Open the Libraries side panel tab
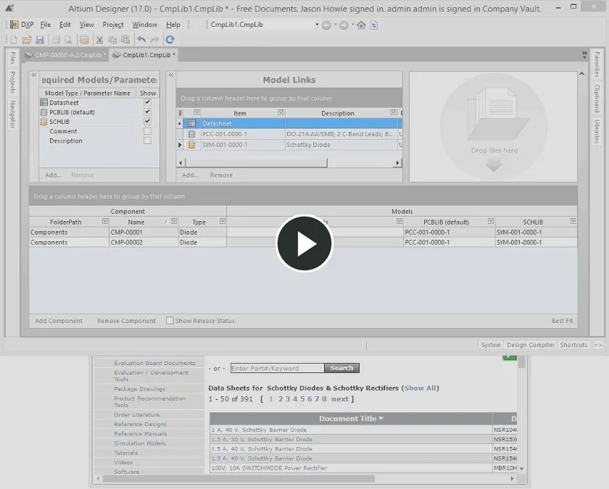This screenshot has width=609, height=489. tap(597, 131)
